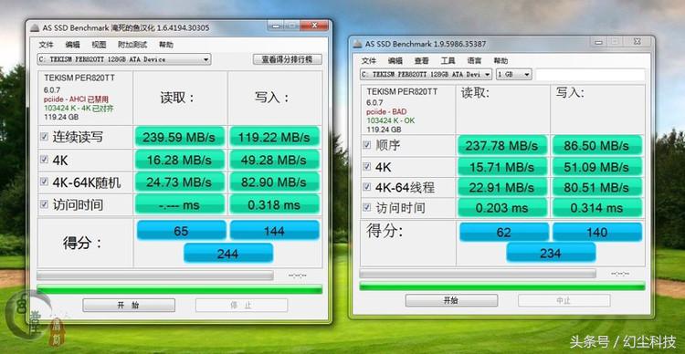
Task: Click the app icon in the right AS SSD Benchmark title bar
Action: (357, 44)
